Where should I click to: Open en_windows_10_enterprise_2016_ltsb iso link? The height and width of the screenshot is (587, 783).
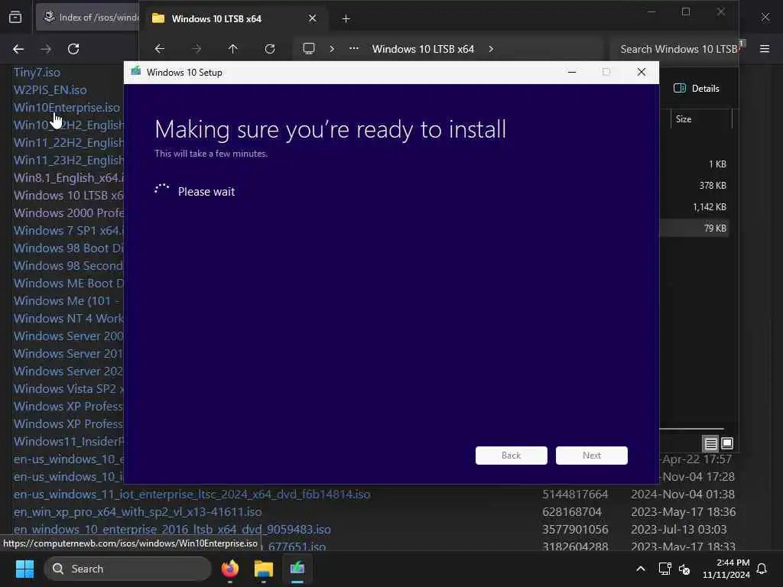[x=172, y=529]
